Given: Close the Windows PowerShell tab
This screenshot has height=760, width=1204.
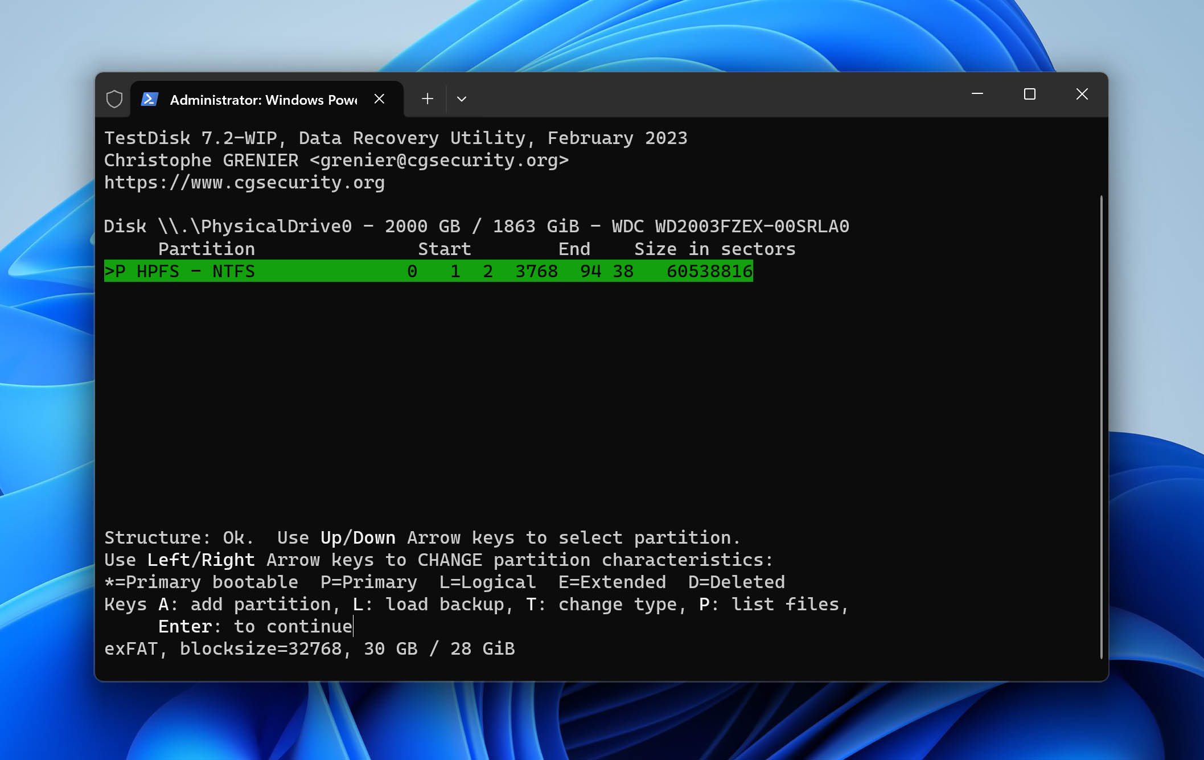Looking at the screenshot, I should click(379, 99).
